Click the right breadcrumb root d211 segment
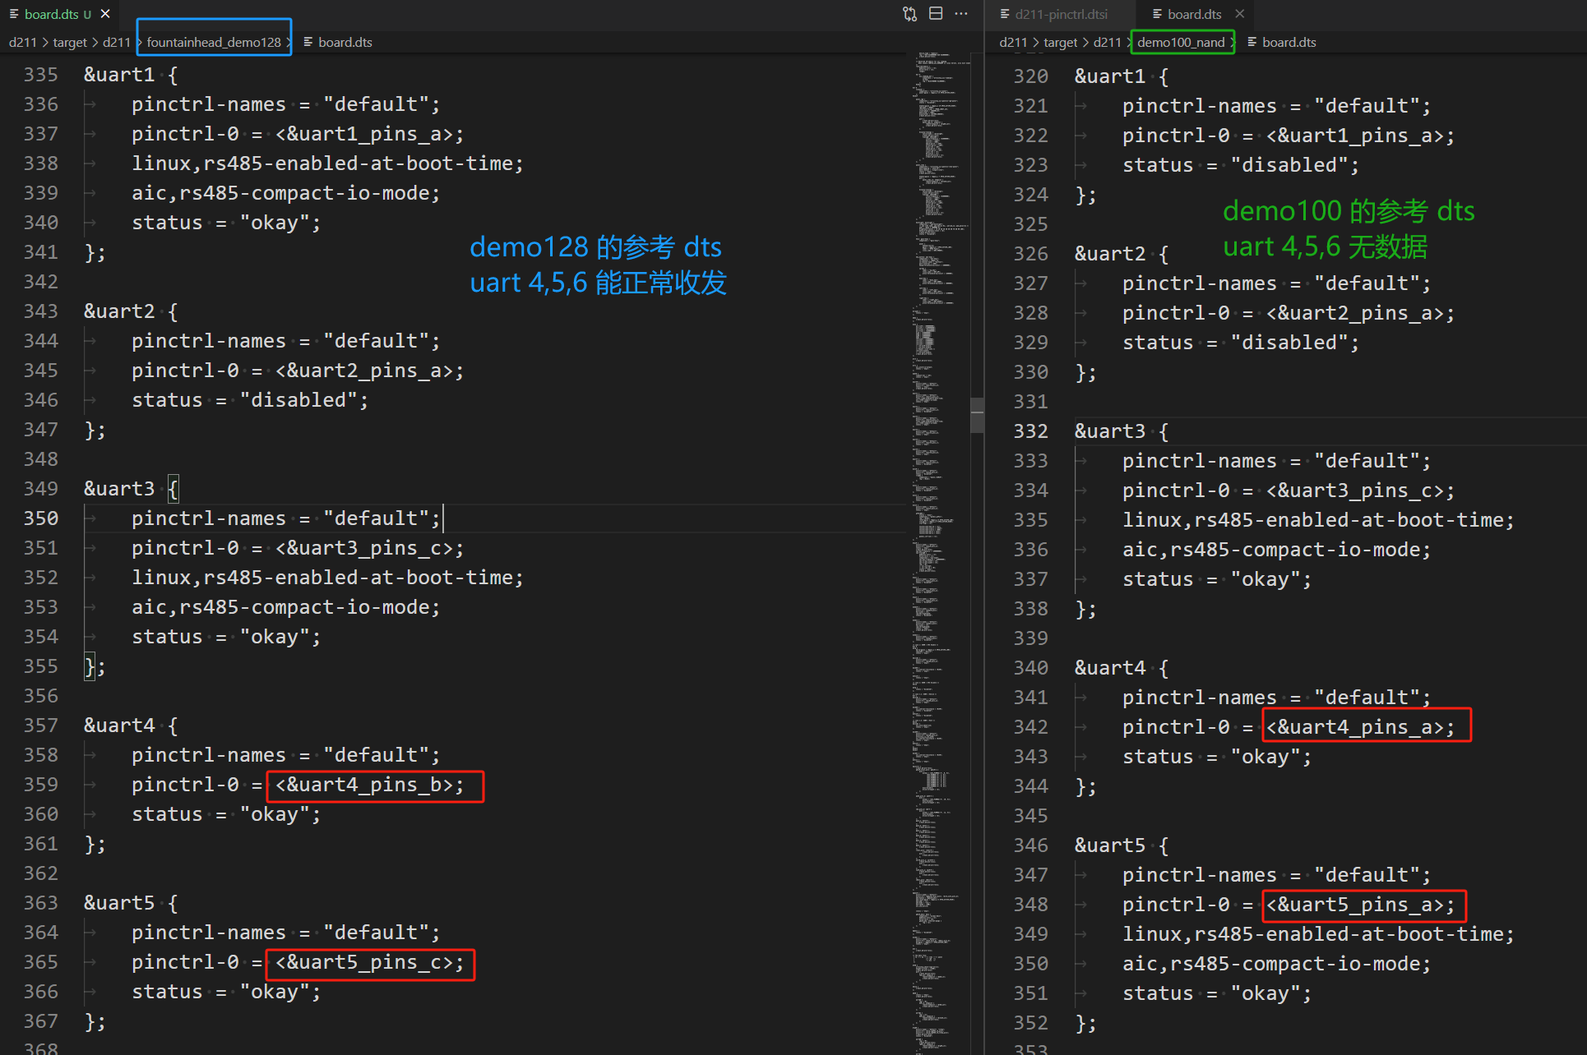This screenshot has height=1055, width=1587. click(x=1013, y=42)
